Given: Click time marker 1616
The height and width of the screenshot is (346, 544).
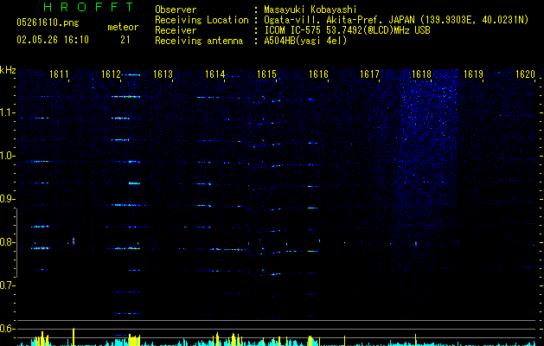Looking at the screenshot, I should (x=318, y=74).
